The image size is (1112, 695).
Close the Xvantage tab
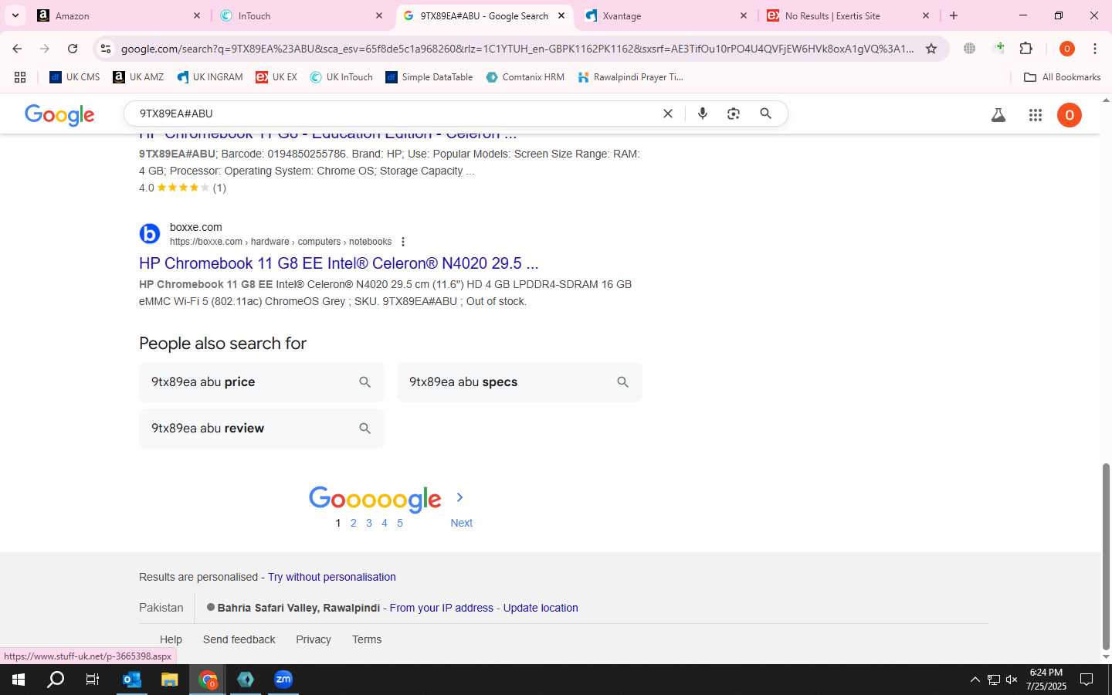tap(744, 15)
